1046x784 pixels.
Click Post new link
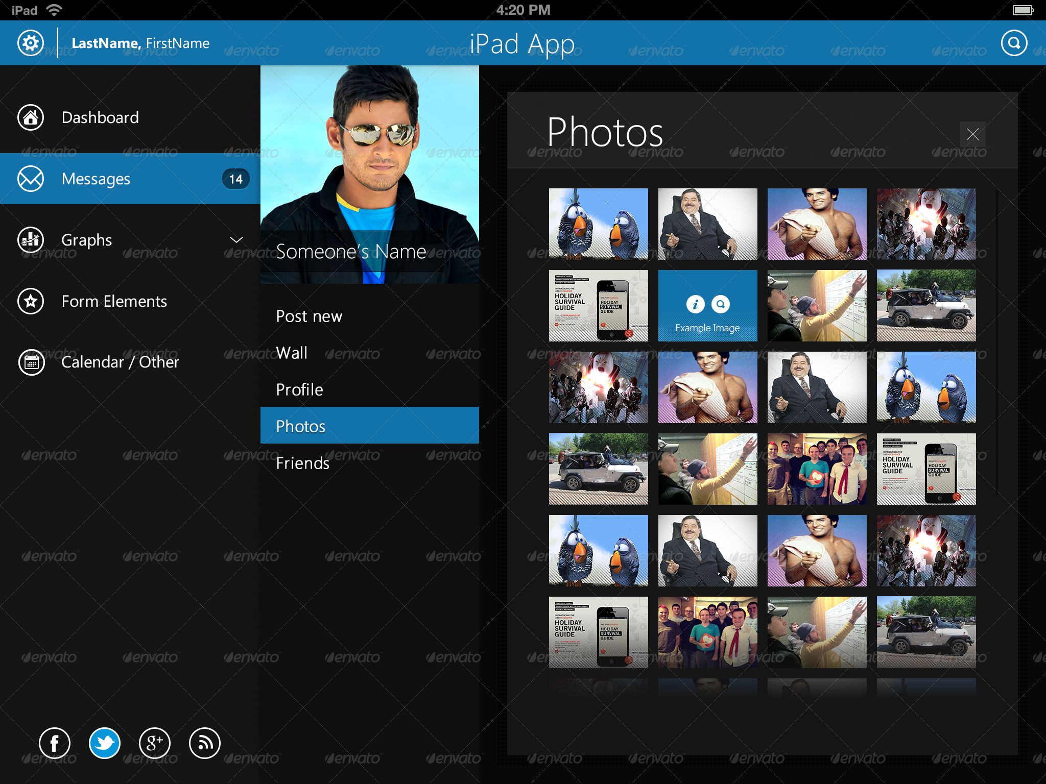tap(309, 316)
